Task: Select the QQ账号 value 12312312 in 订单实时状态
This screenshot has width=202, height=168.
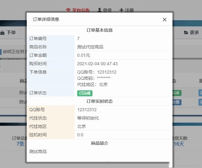Action: [87, 110]
